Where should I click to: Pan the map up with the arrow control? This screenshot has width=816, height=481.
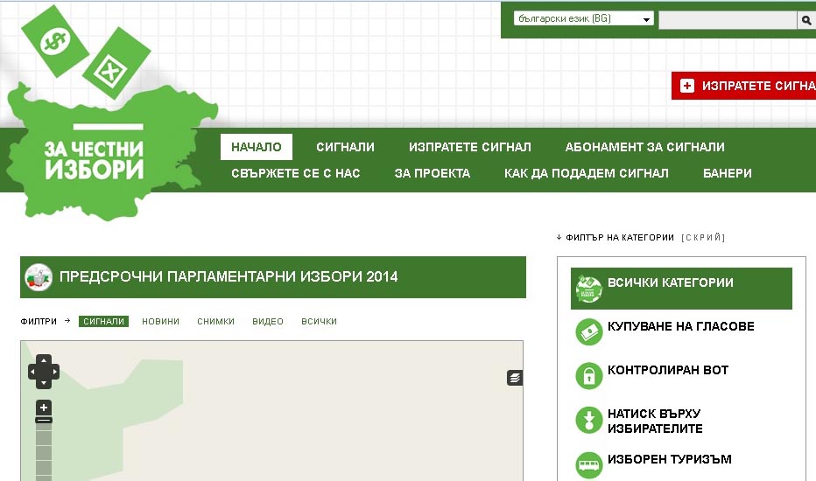[x=44, y=361]
